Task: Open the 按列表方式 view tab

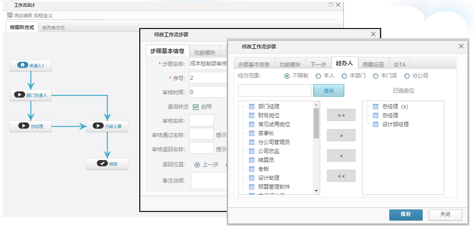Action: click(x=53, y=28)
